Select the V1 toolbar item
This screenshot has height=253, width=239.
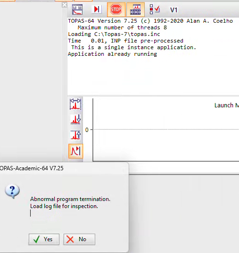[x=173, y=10]
